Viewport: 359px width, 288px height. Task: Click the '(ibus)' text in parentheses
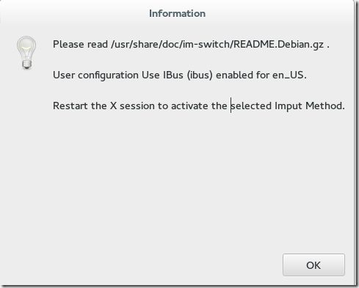click(x=200, y=75)
